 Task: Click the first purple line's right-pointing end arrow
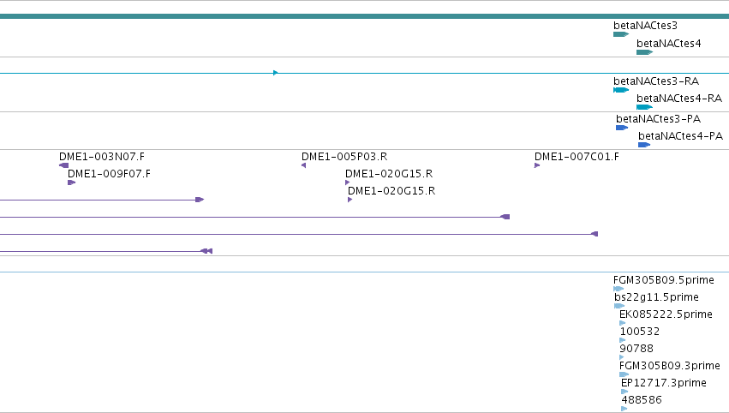tap(200, 200)
